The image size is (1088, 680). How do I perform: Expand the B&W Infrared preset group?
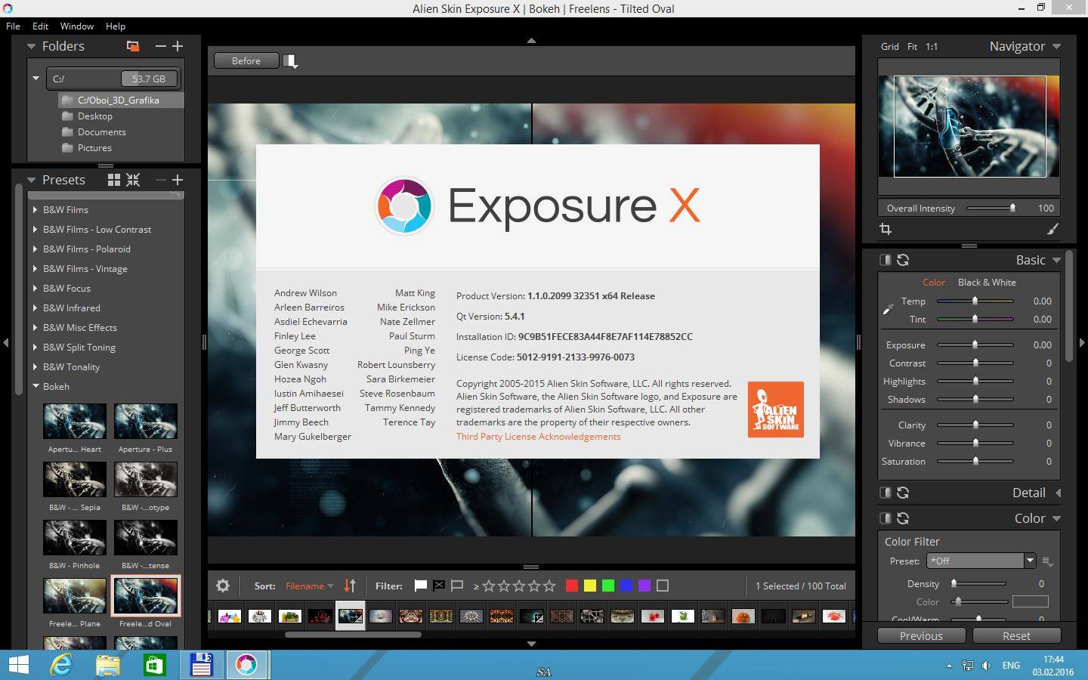tap(35, 308)
